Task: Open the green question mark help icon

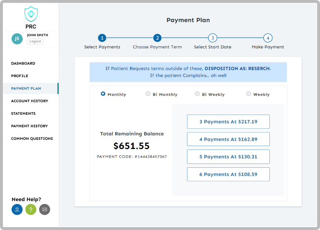Action: 31,209
